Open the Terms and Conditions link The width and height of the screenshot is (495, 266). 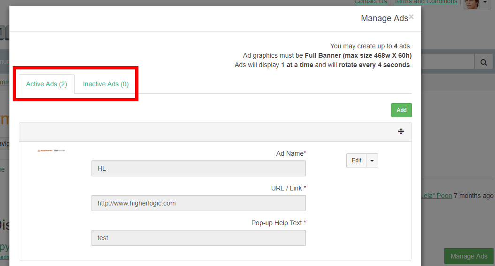pyautogui.click(x=426, y=2)
